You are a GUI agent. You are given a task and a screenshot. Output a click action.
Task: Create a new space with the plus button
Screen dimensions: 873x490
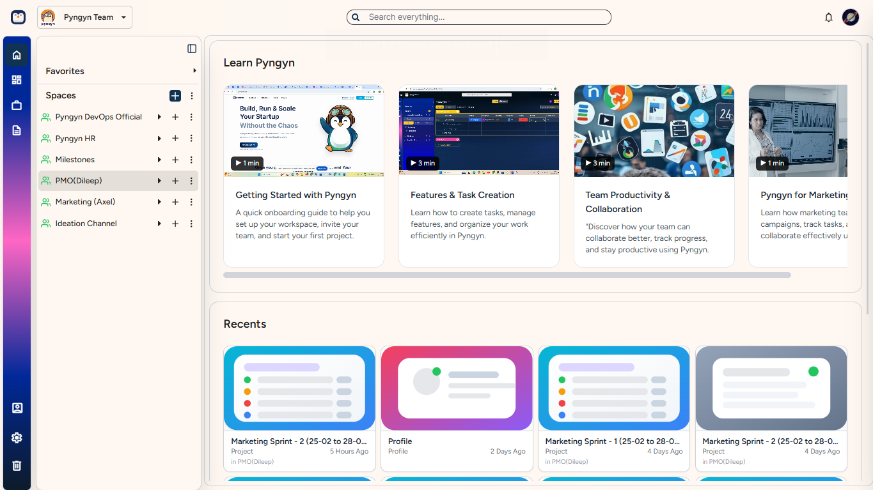[175, 96]
